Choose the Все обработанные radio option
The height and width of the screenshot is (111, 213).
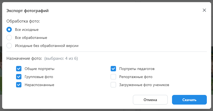pos(9,38)
